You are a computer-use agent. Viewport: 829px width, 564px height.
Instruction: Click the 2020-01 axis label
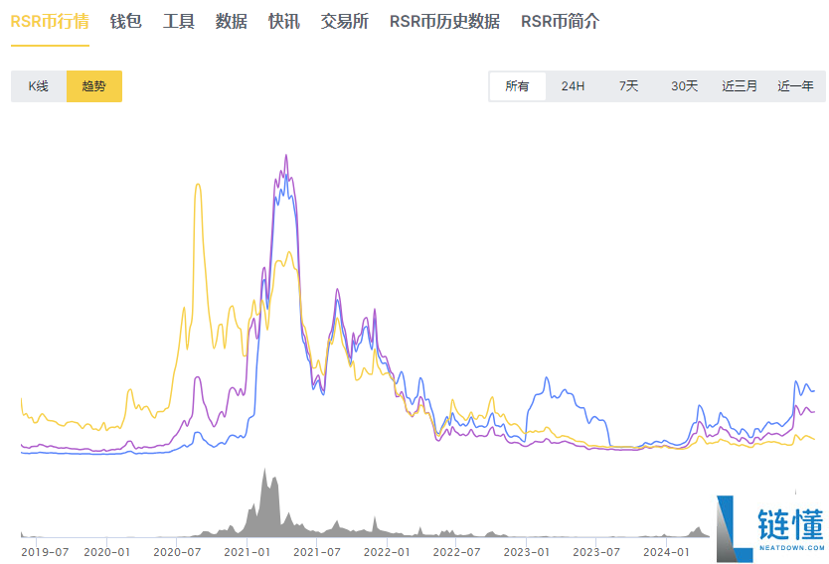(106, 552)
